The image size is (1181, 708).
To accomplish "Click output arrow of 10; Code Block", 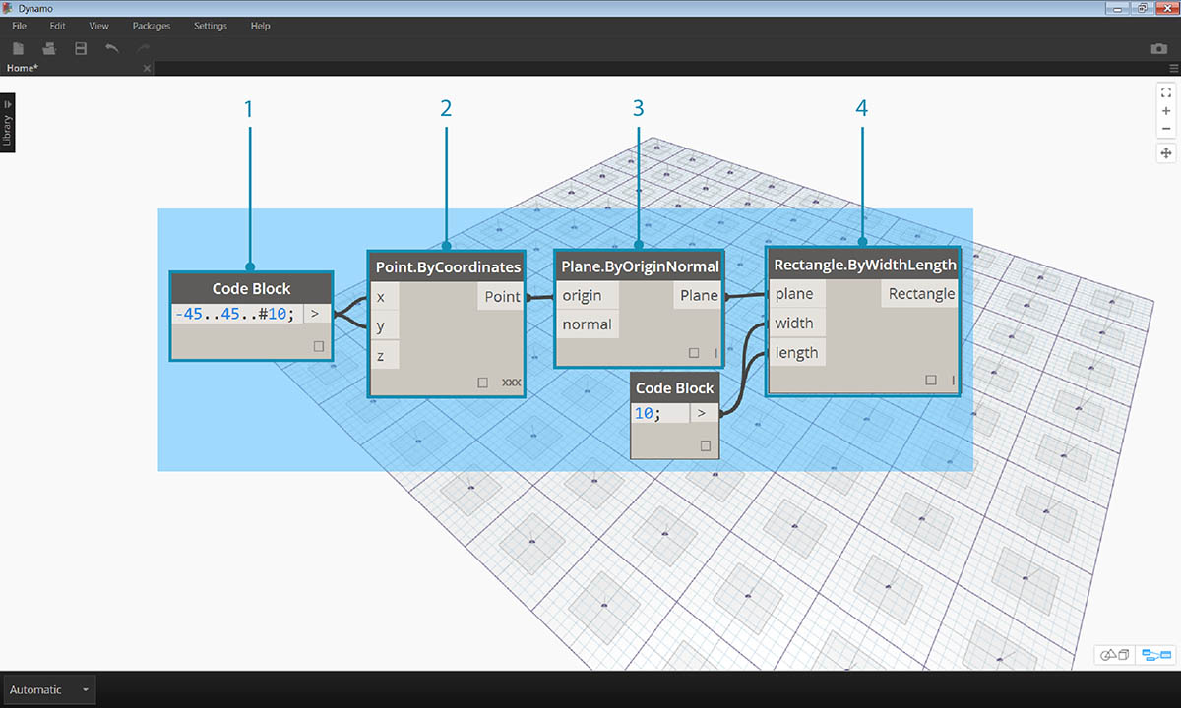I will click(703, 414).
